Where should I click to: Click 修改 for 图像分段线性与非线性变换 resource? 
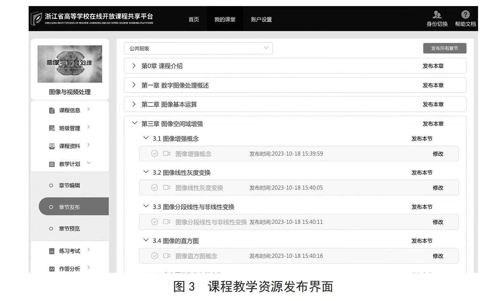438,222
